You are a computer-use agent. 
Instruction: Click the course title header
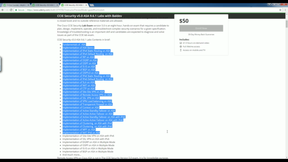point(90,16)
